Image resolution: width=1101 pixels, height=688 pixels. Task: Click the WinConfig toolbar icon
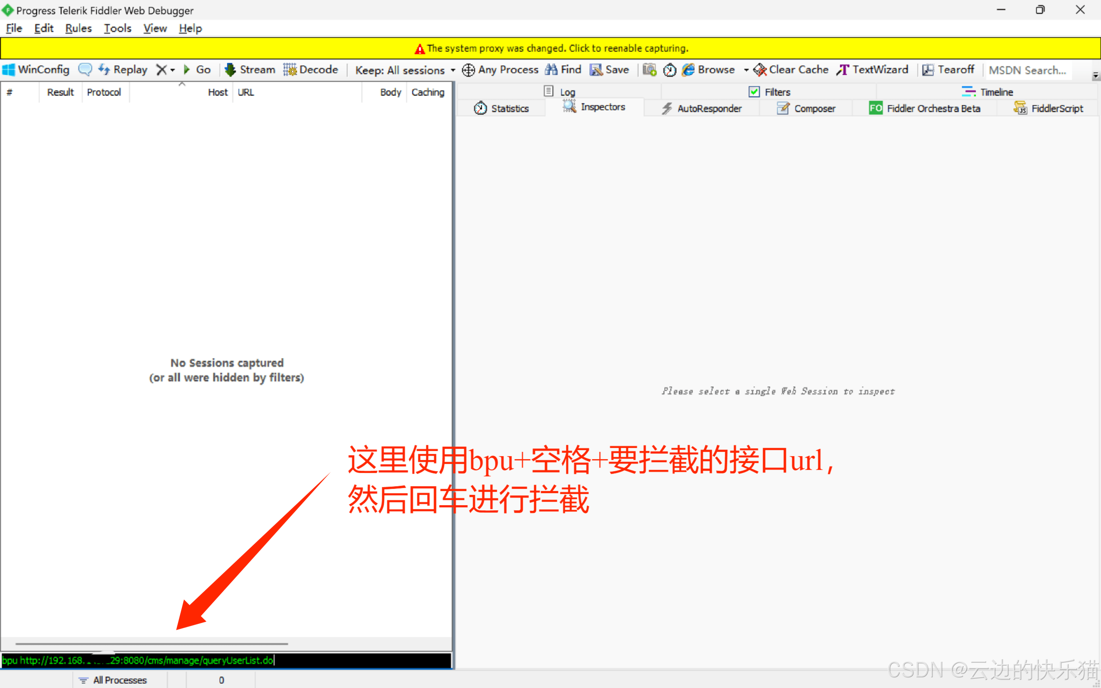[x=9, y=70]
